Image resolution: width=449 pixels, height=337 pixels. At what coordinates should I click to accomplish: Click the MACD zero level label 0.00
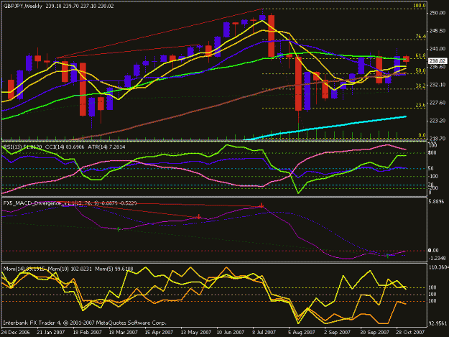[x=433, y=251]
